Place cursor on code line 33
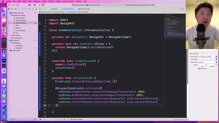The height and width of the screenshot is (123, 219). point(106,106)
